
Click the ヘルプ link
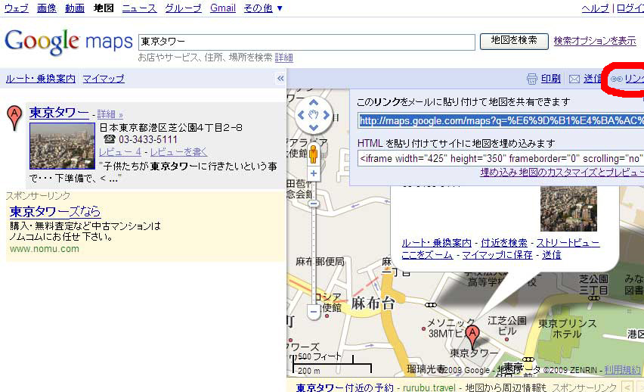click(596, 8)
